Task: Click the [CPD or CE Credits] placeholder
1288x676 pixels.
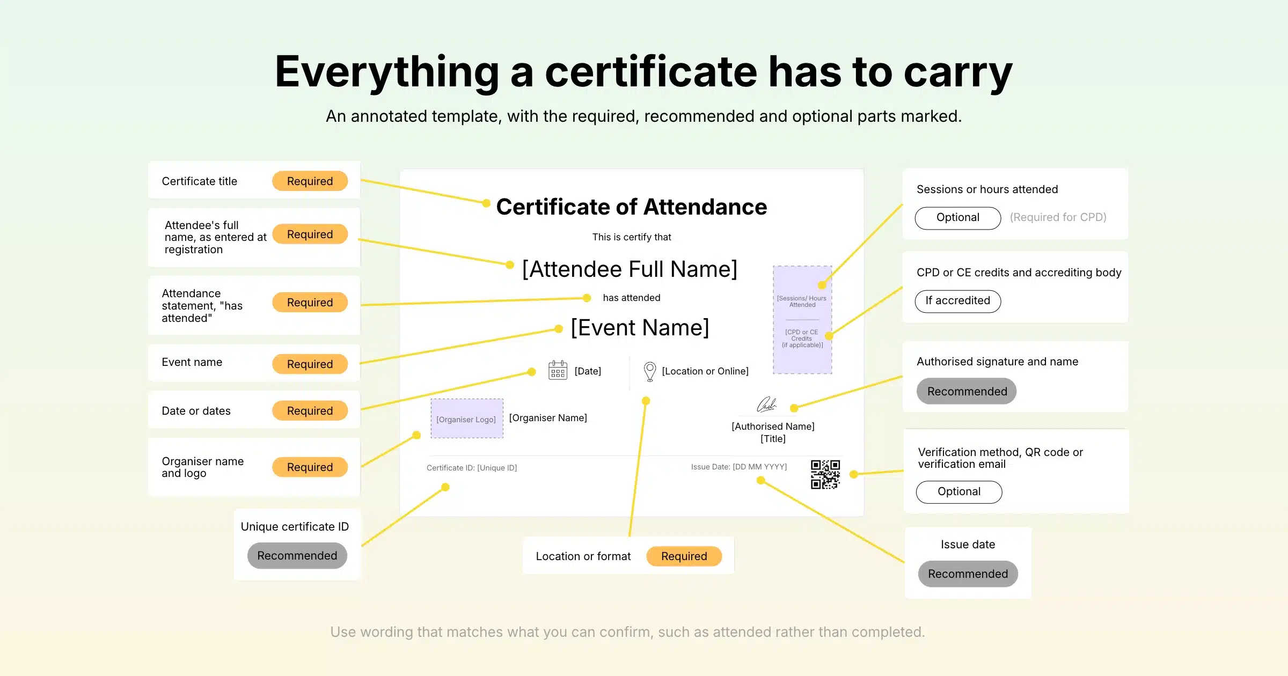Action: pyautogui.click(x=802, y=339)
